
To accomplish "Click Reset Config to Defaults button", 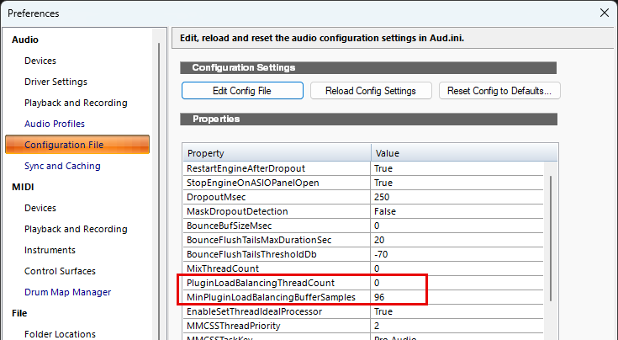I will (x=499, y=91).
